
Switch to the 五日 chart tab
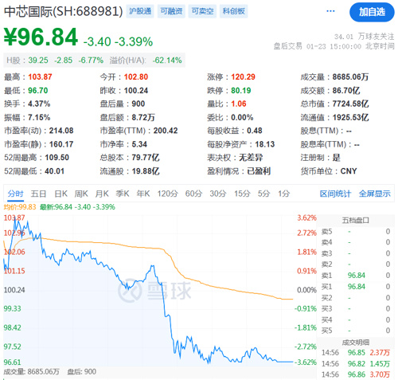coord(38,194)
